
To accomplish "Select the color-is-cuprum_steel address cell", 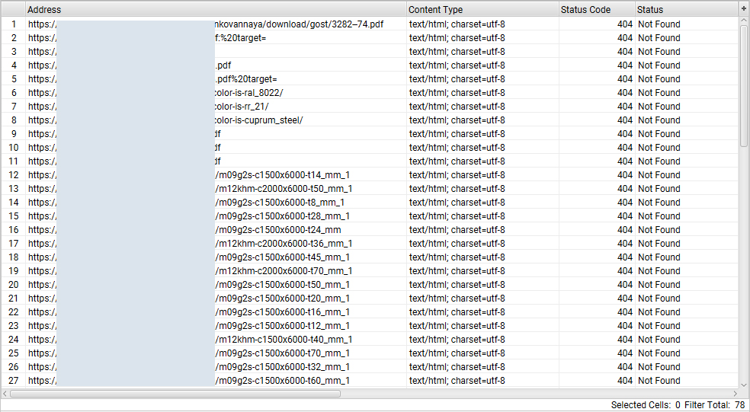I will [259, 120].
